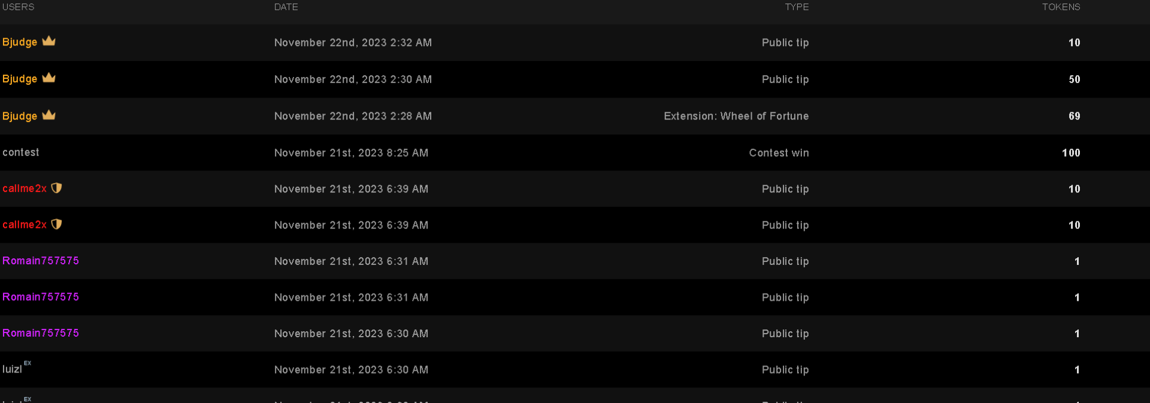The image size is (1150, 403).
Task: Click the shield badge on the upper callme2x row
Action: 56,188
